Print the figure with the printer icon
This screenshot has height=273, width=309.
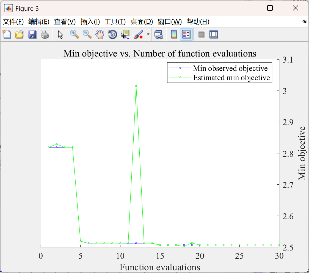45,34
